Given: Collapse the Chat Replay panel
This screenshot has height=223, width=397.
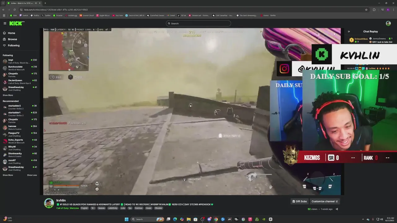Looking at the screenshot, I should 349,31.
